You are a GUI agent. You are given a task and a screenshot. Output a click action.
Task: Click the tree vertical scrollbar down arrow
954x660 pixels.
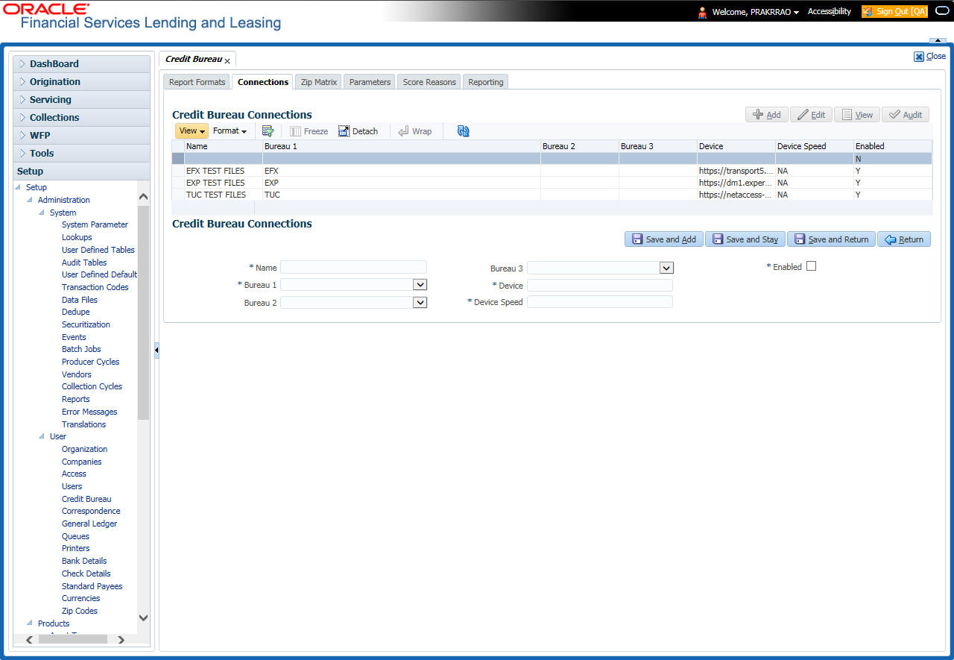[x=144, y=617]
